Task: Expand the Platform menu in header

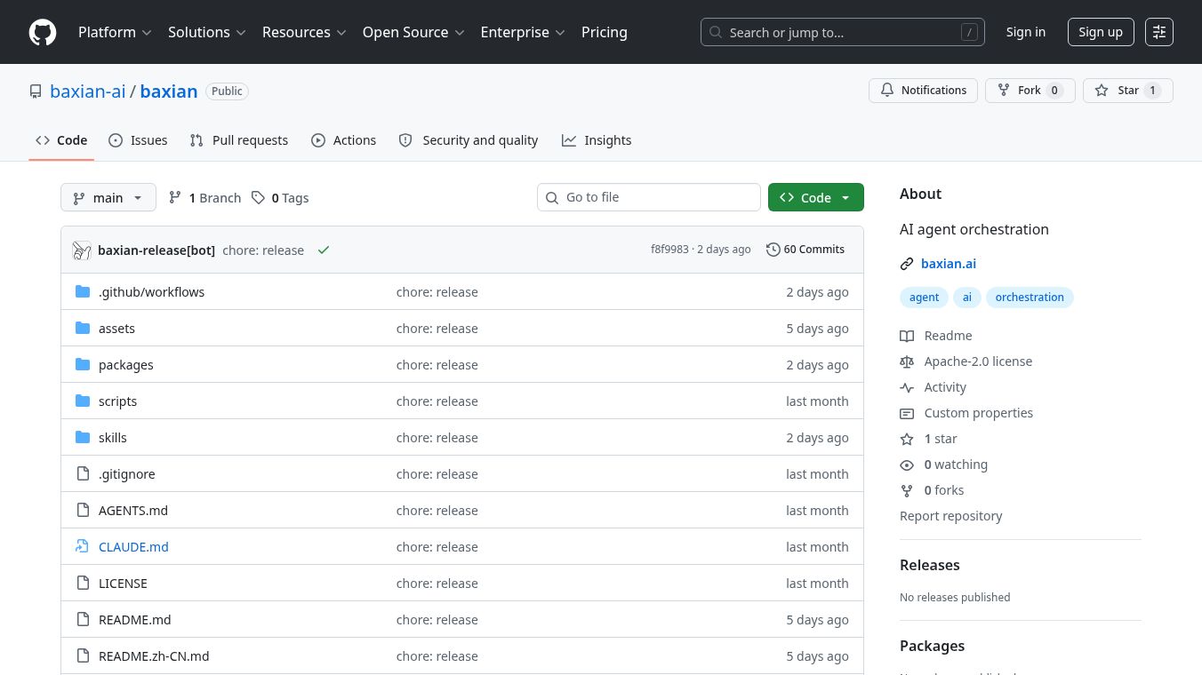Action: 115,32
